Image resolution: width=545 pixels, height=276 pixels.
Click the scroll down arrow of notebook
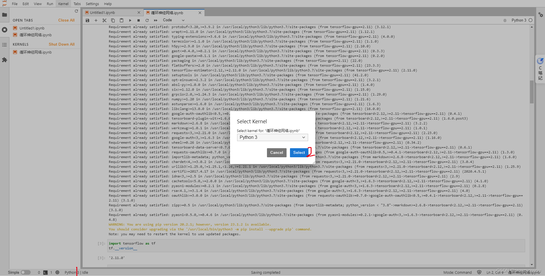532,264
